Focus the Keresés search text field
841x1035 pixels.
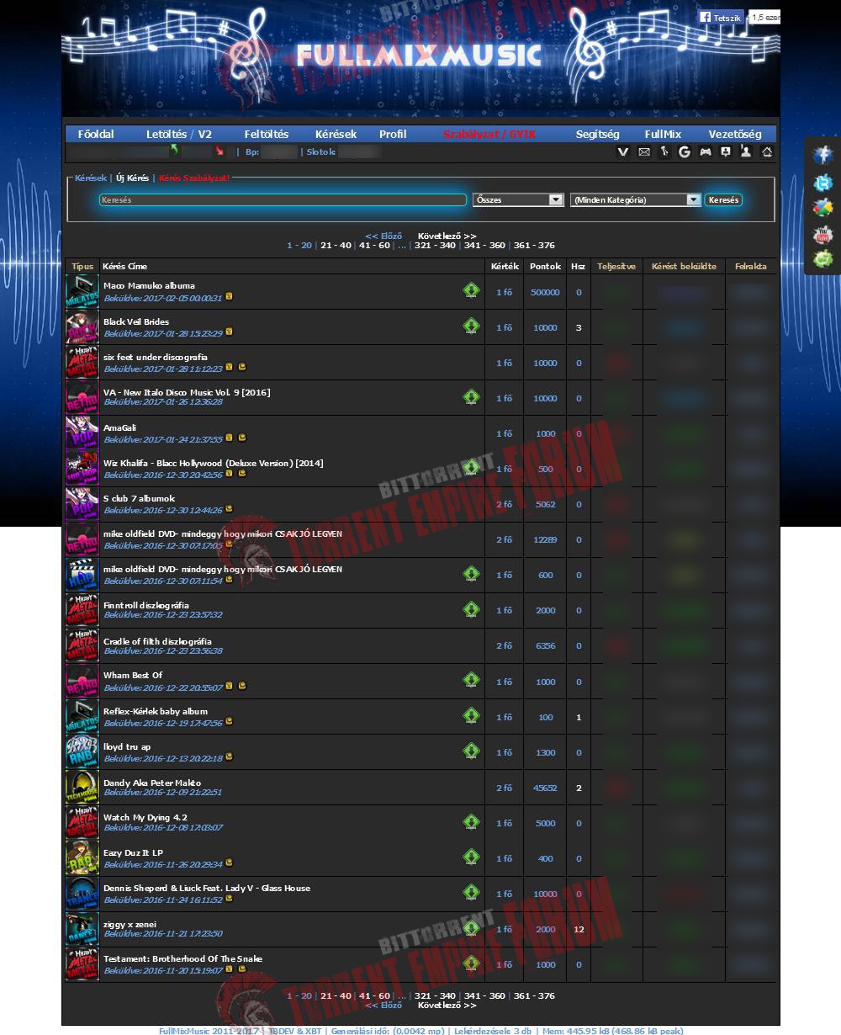283,200
